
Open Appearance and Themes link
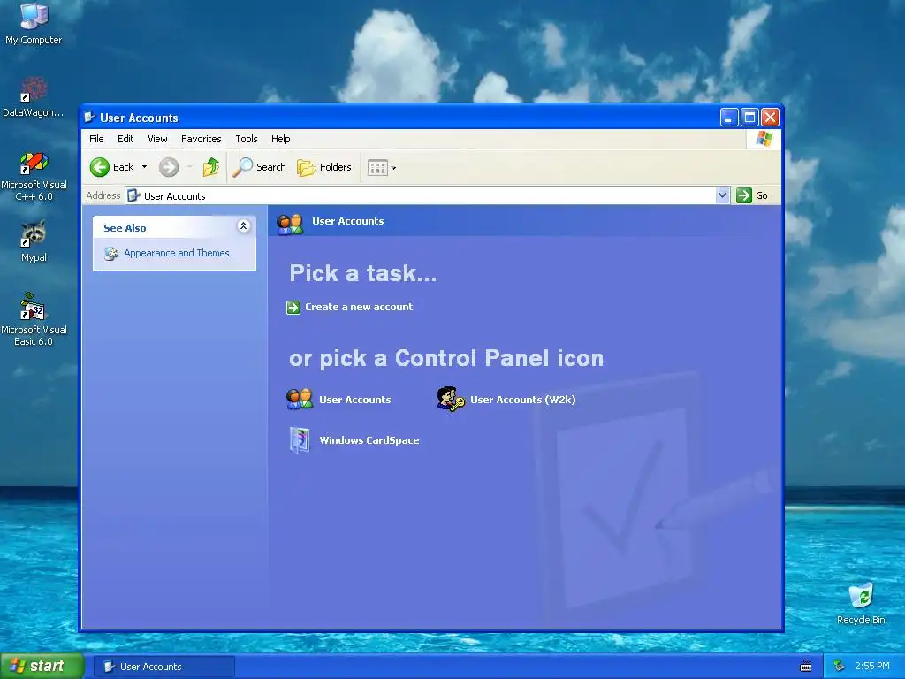point(177,253)
